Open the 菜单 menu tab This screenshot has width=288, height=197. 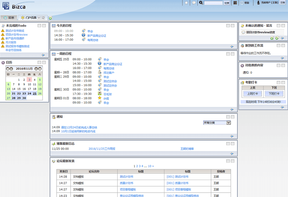9,18
